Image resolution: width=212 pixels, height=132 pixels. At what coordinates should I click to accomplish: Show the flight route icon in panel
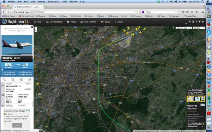pyautogui.click(x=5, y=80)
